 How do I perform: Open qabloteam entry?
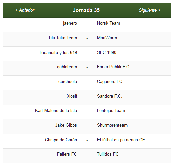pos(67,67)
